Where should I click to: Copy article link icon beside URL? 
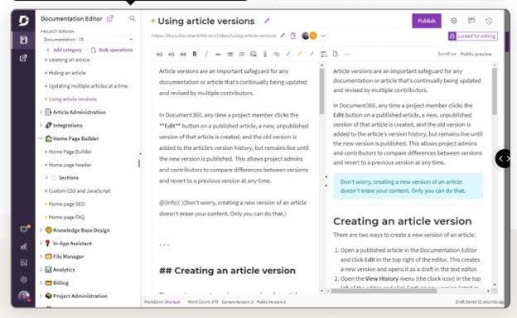tap(292, 36)
